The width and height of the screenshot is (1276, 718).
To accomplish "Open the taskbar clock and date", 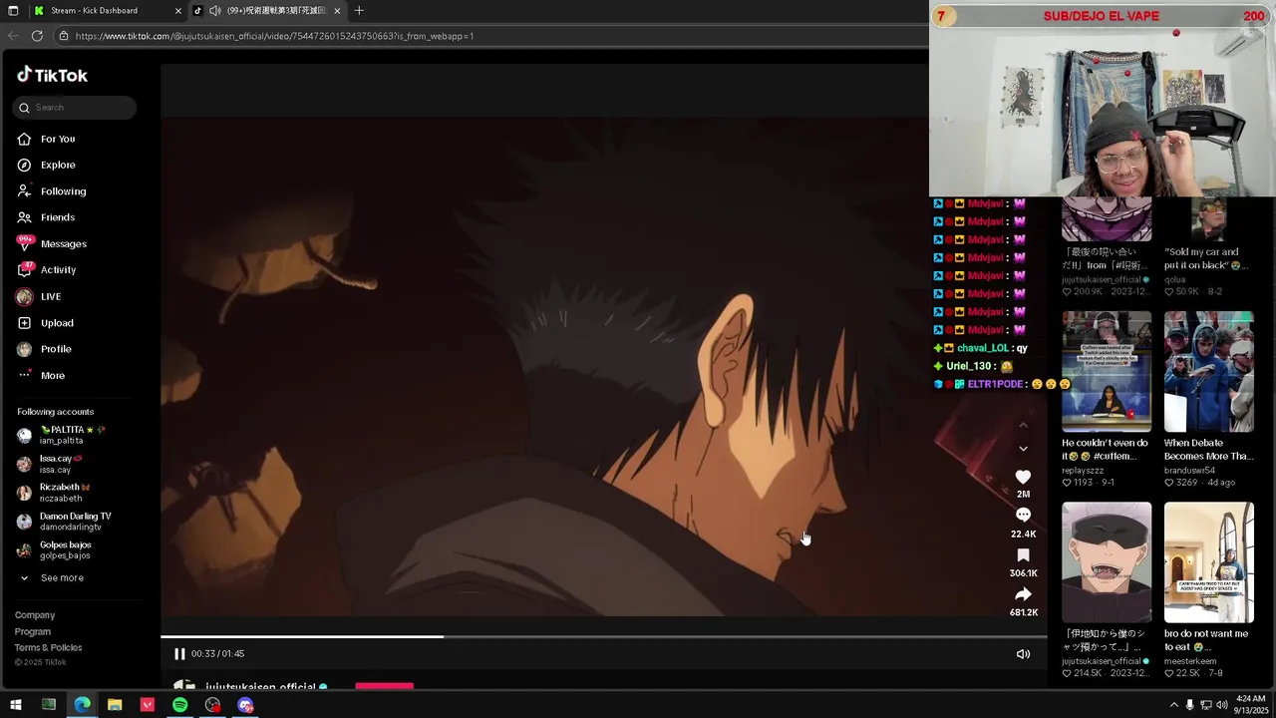I will click(x=1250, y=704).
